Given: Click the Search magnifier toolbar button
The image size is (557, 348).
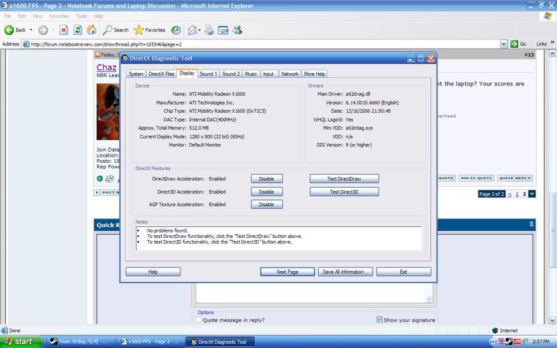Looking at the screenshot, I should pyautogui.click(x=116, y=30).
